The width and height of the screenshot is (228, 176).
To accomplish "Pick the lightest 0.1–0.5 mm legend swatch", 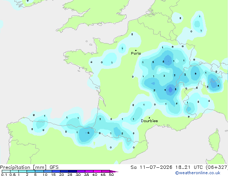I will pyautogui.click(x=6, y=171).
